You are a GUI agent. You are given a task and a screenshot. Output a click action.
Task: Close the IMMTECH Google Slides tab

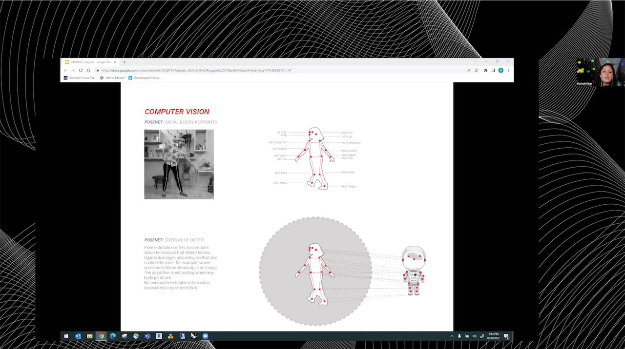[x=115, y=62]
